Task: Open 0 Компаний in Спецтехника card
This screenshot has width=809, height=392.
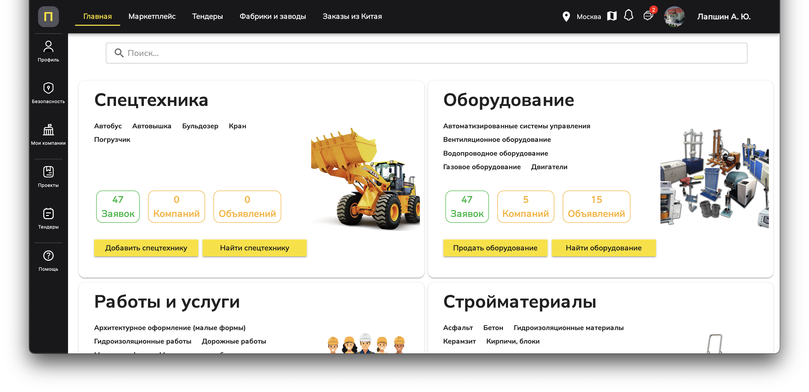Action: tap(176, 207)
